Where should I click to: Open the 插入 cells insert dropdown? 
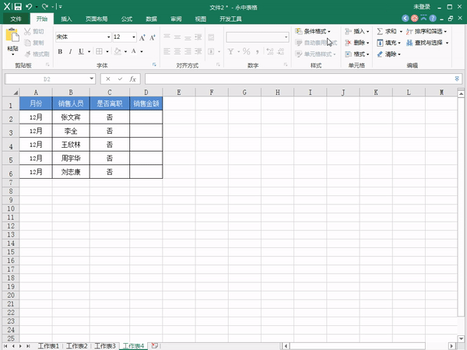coord(357,31)
